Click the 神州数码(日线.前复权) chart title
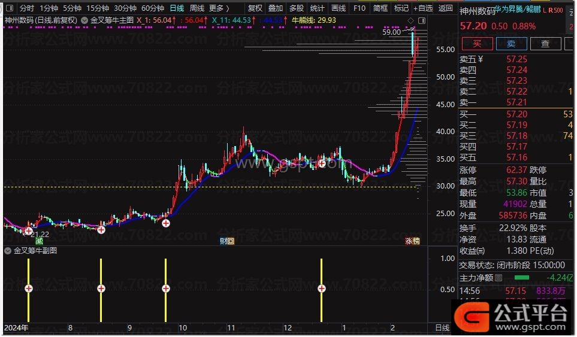The width and height of the screenshot is (577, 337). tap(41, 20)
